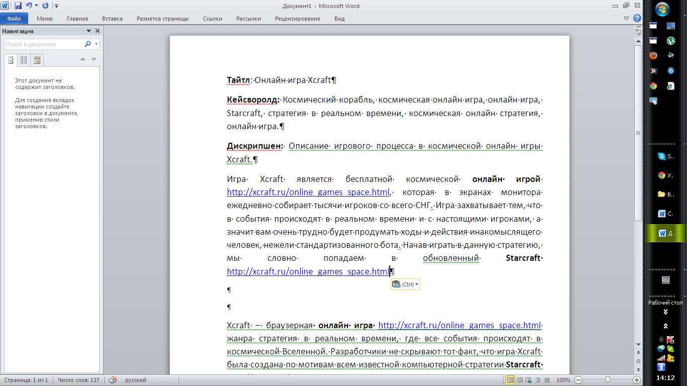
Task: Follow the xcraft.ru link after браузерная онлайн игра
Action: (x=459, y=325)
